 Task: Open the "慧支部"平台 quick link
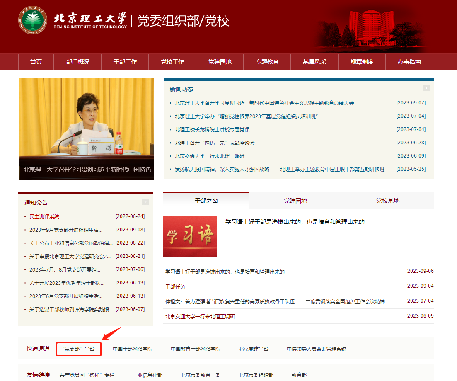click(79, 349)
